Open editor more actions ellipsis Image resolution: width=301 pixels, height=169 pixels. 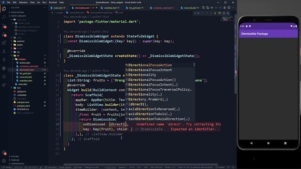233,8
